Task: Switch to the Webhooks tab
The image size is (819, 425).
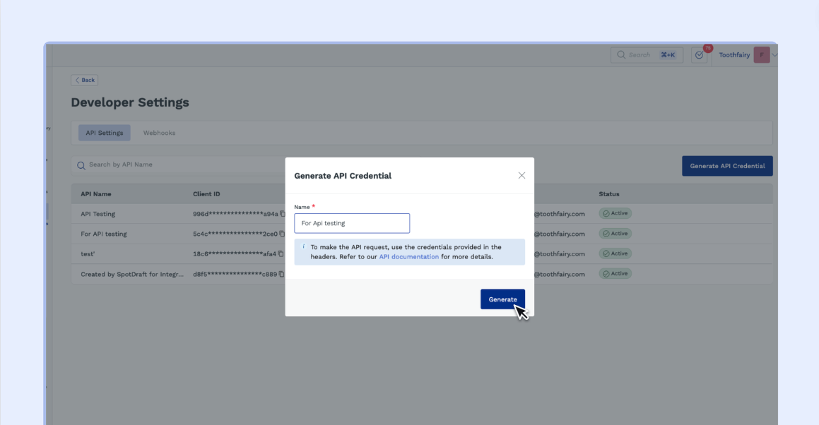Action: pyautogui.click(x=159, y=133)
